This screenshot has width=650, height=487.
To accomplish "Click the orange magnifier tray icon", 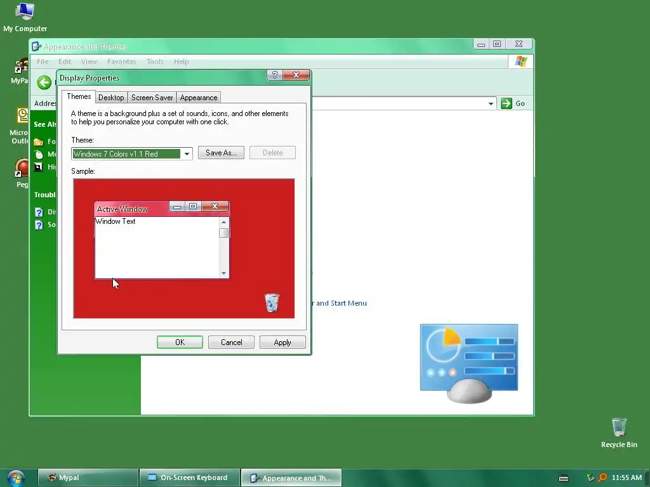I will (602, 477).
